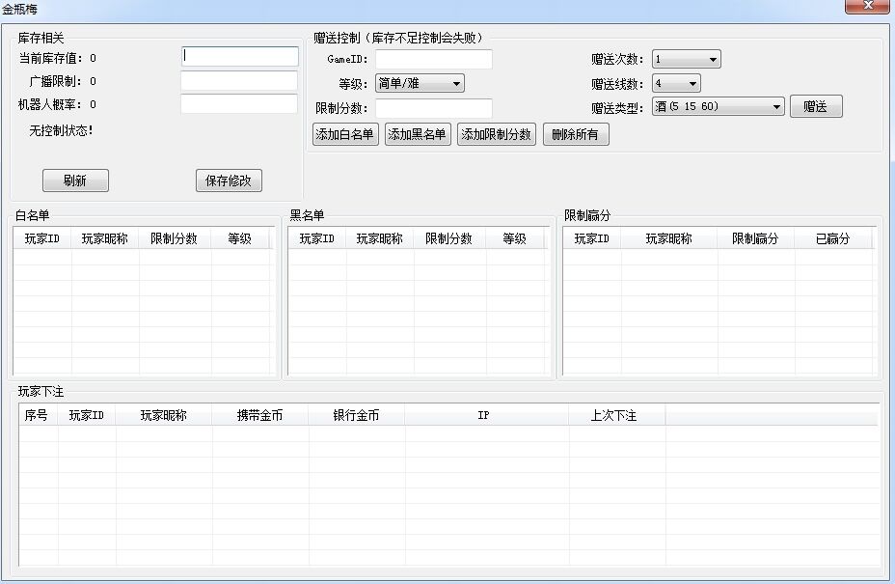The height and width of the screenshot is (584, 895).
Task: Click the 携带金币 column header
Action: pos(259,415)
